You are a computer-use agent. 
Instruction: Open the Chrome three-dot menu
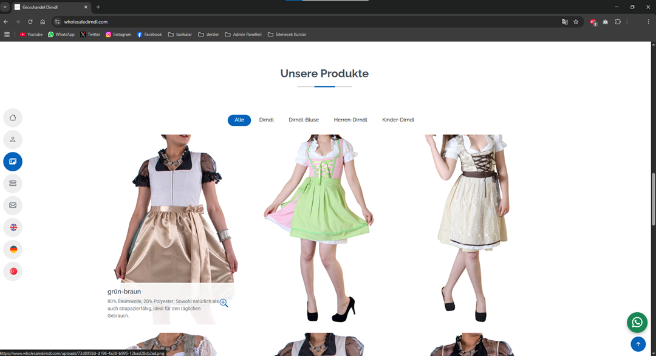click(648, 22)
